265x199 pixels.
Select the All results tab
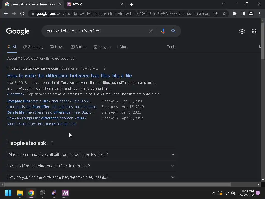12,47
